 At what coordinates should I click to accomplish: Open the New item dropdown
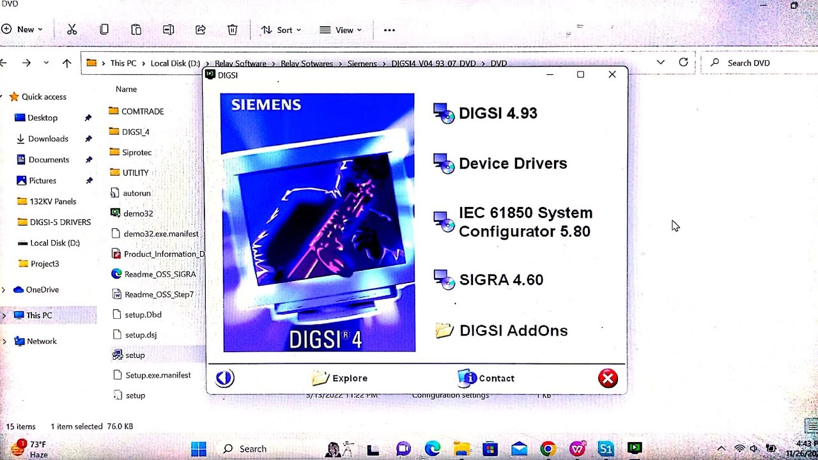pos(22,29)
